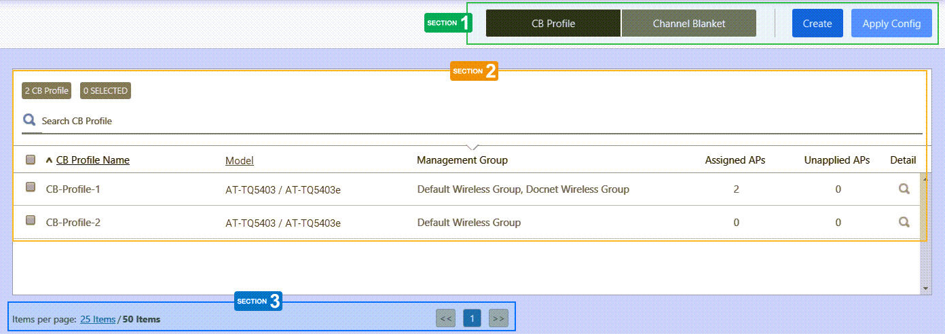Click the Apply Config button

click(891, 23)
